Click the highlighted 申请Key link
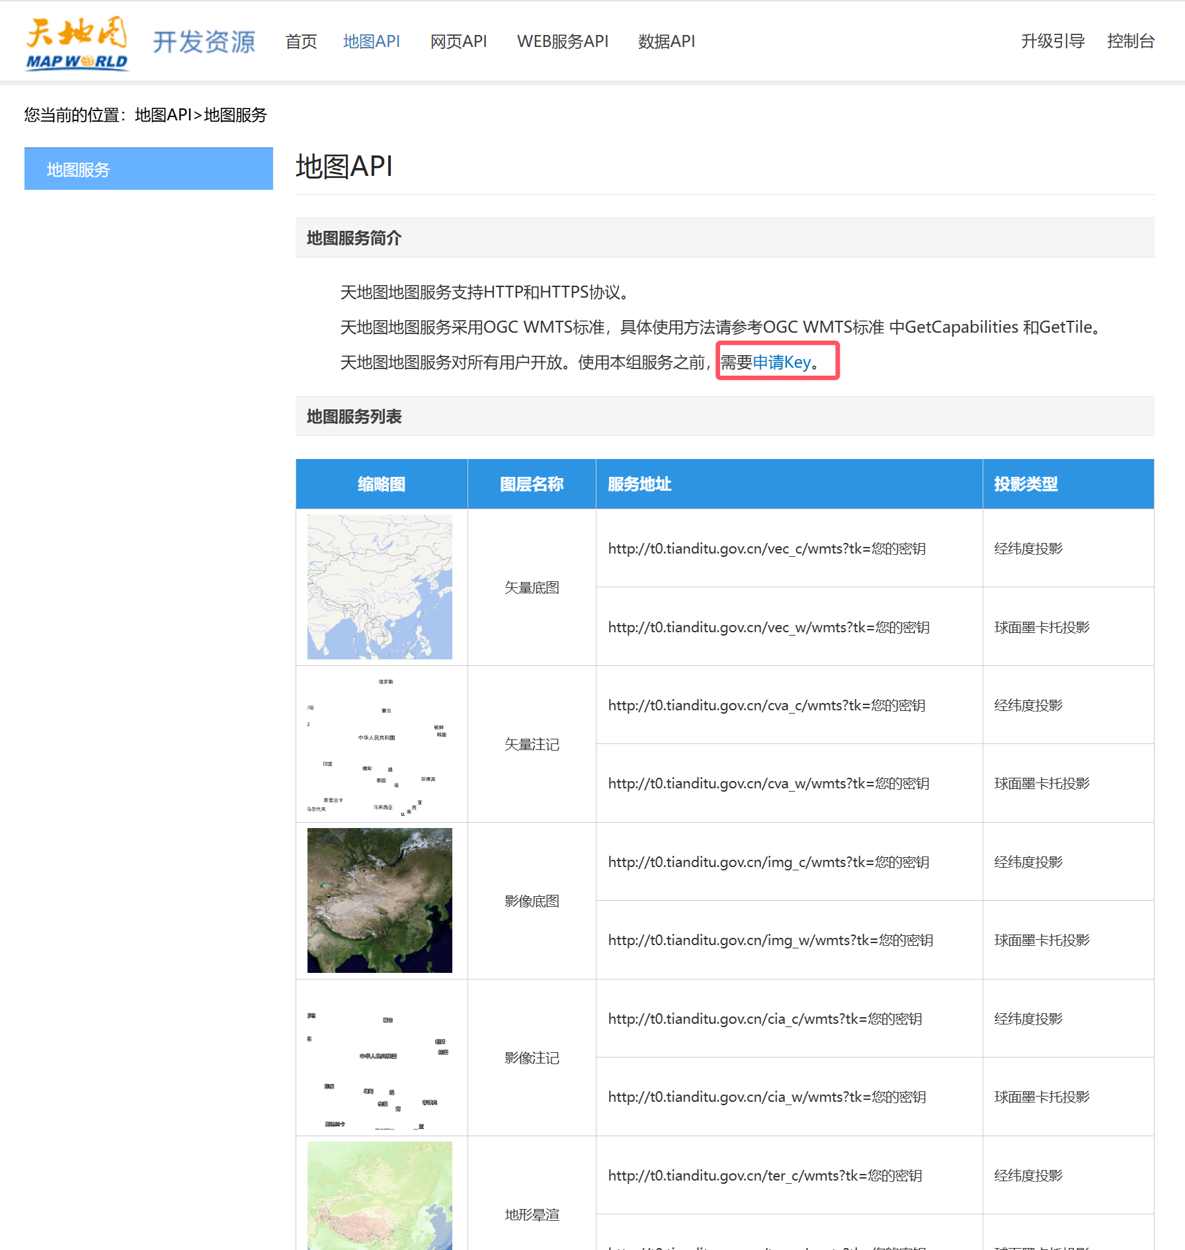 click(783, 362)
